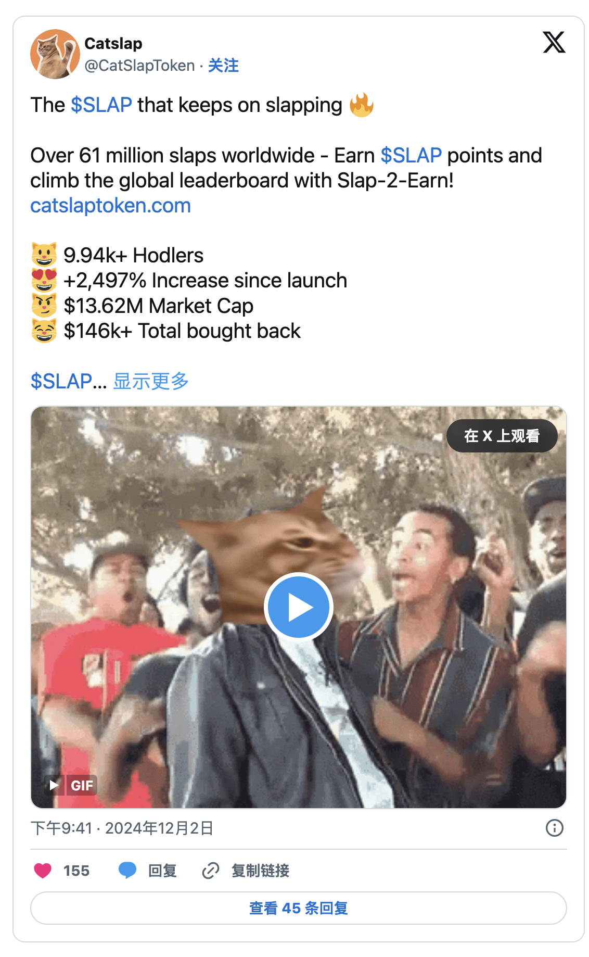589x957 pixels.
Task: Click the $SLAP cashtag before 'points and'
Action: [x=411, y=156]
